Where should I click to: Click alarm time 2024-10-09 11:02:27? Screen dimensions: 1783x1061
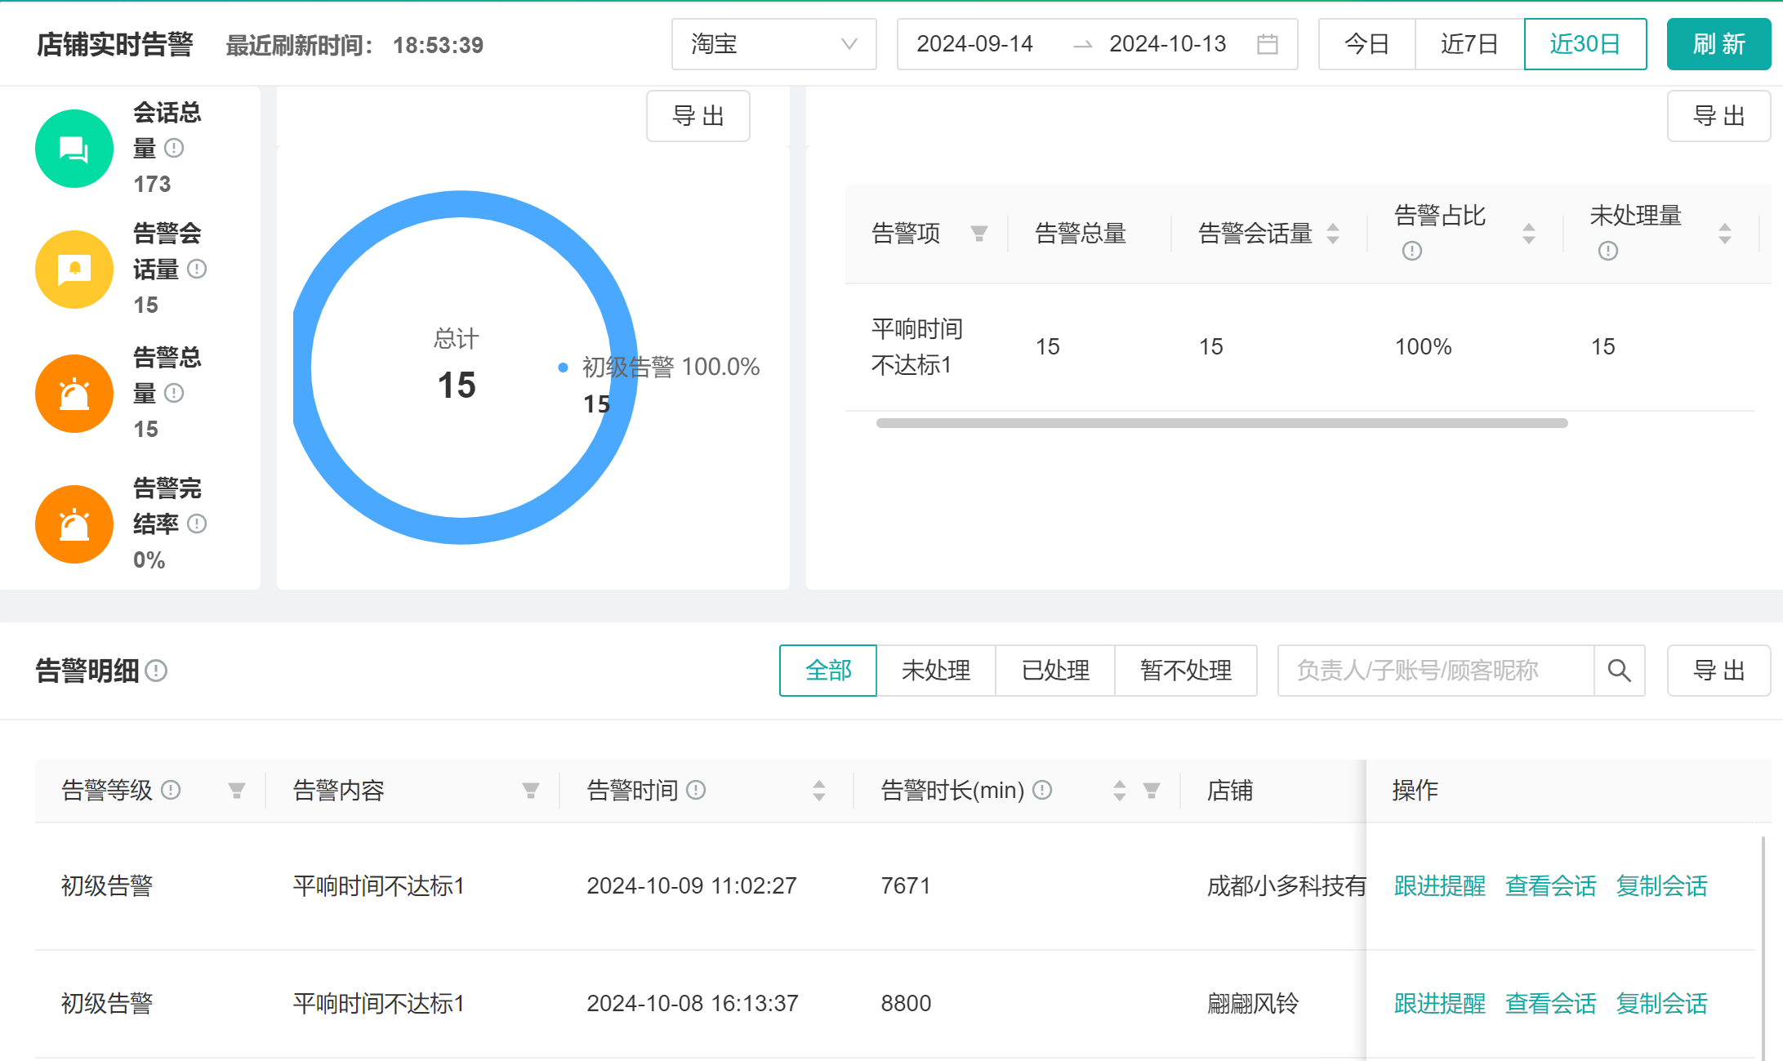coord(692,886)
